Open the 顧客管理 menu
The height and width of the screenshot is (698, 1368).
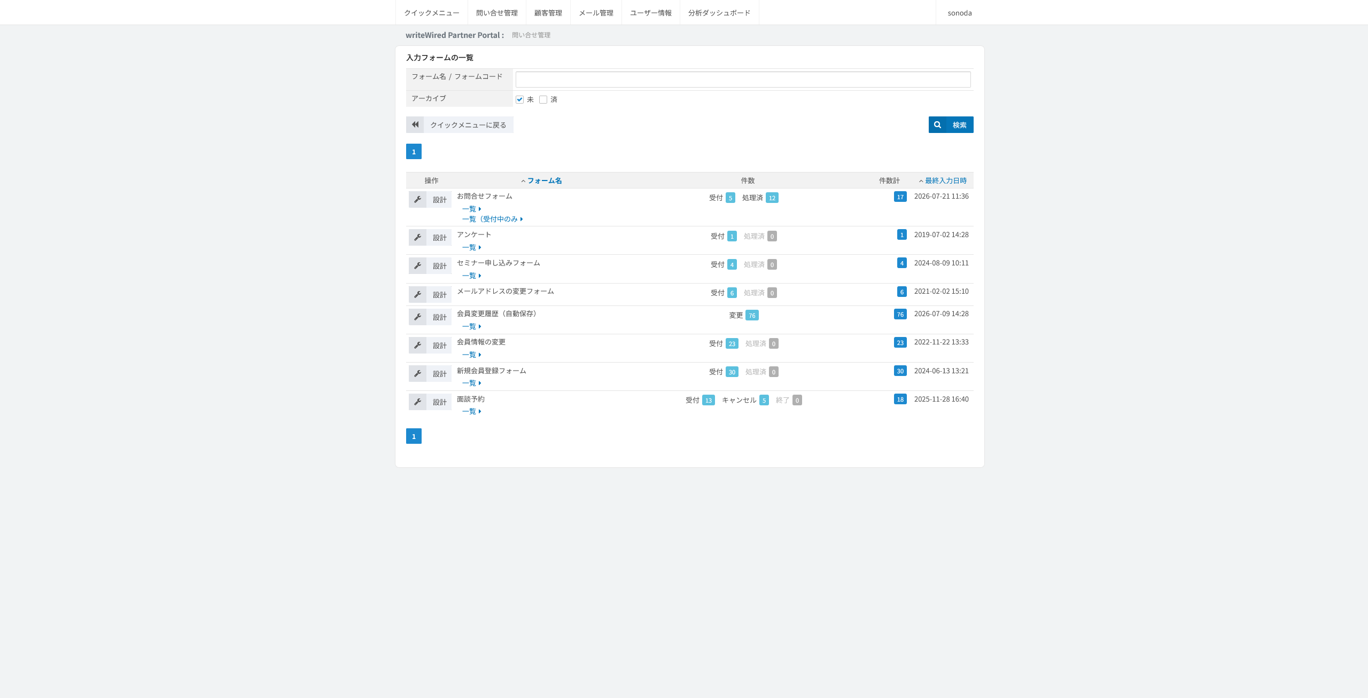tap(548, 13)
